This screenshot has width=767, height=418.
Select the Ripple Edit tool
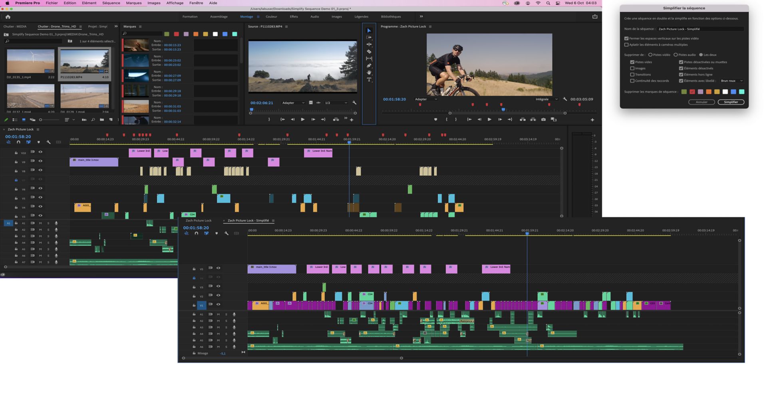click(369, 44)
